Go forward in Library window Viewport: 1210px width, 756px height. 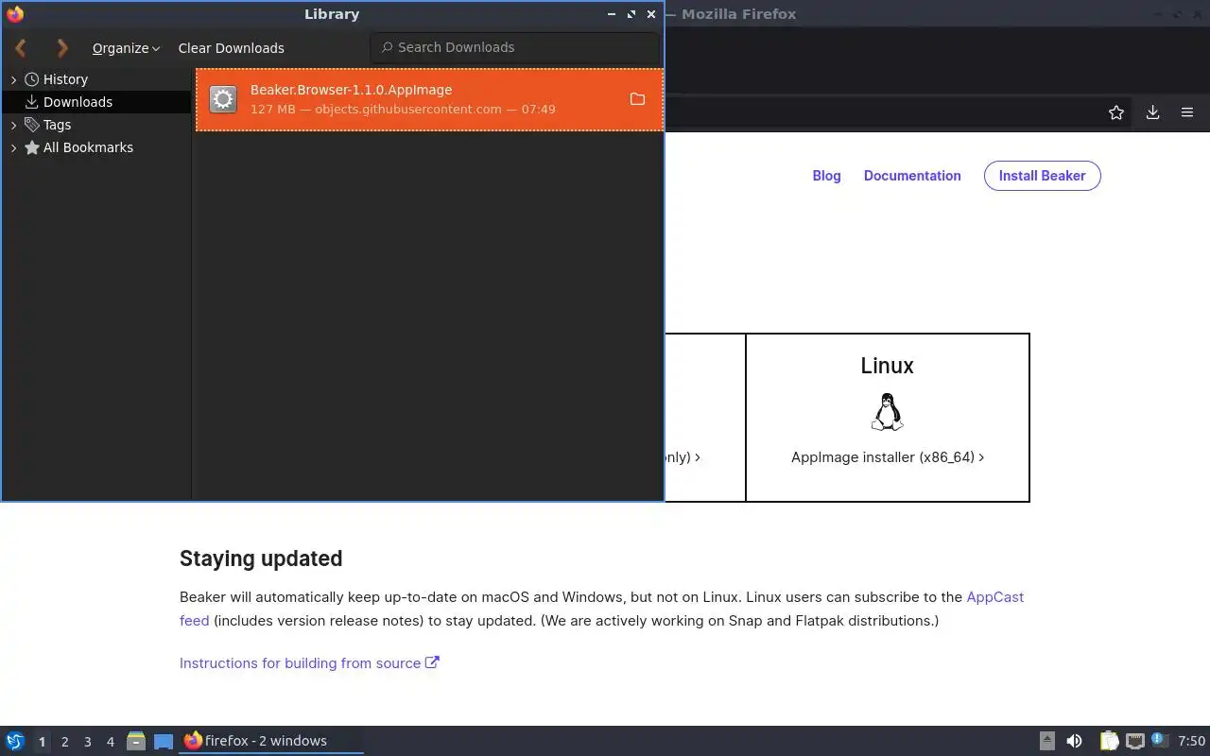point(62,47)
